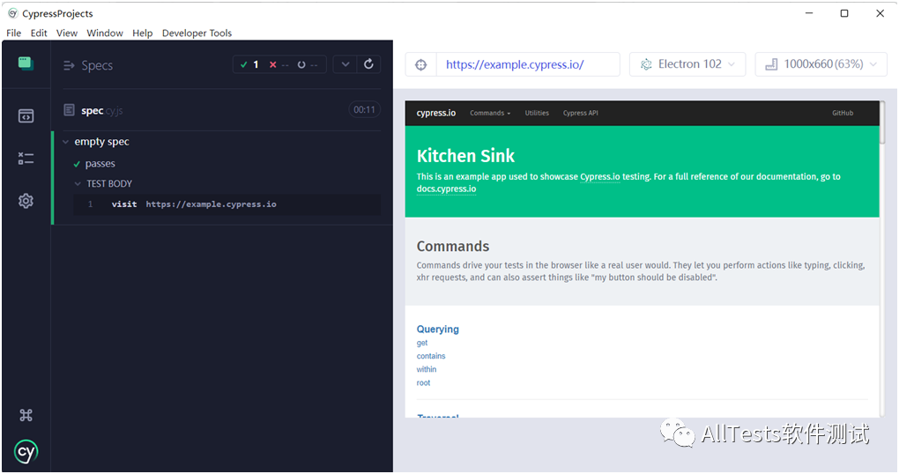Collapse the TEST BODY section
This screenshot has height=474, width=899.
click(78, 184)
